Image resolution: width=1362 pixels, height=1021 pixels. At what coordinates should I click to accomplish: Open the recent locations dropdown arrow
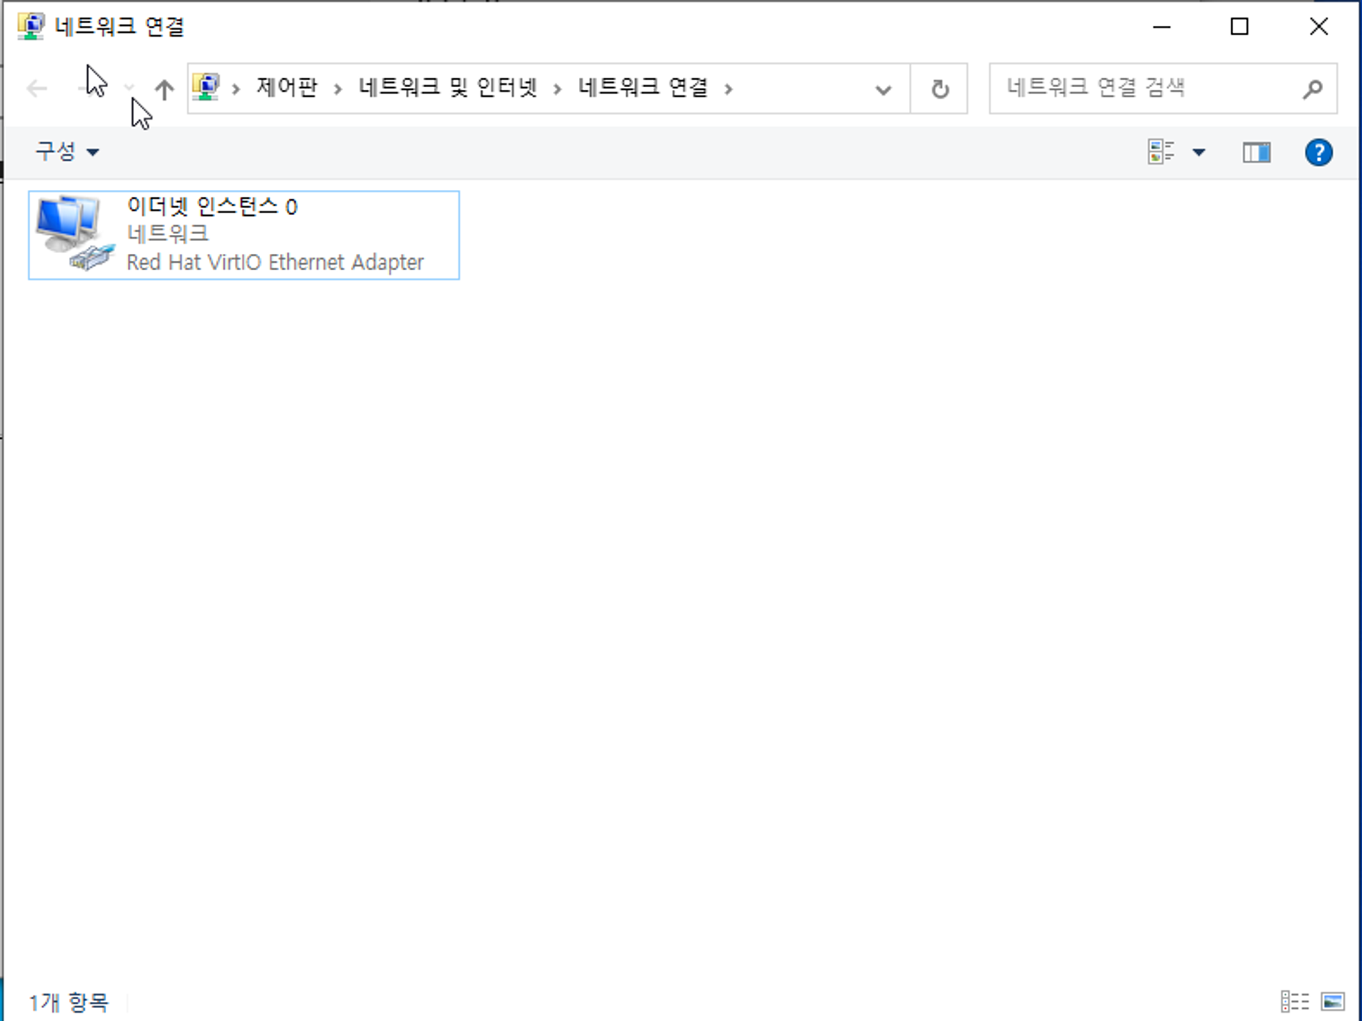129,88
